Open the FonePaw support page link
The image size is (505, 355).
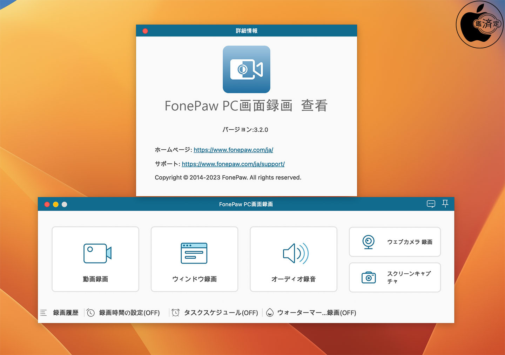[x=233, y=164]
